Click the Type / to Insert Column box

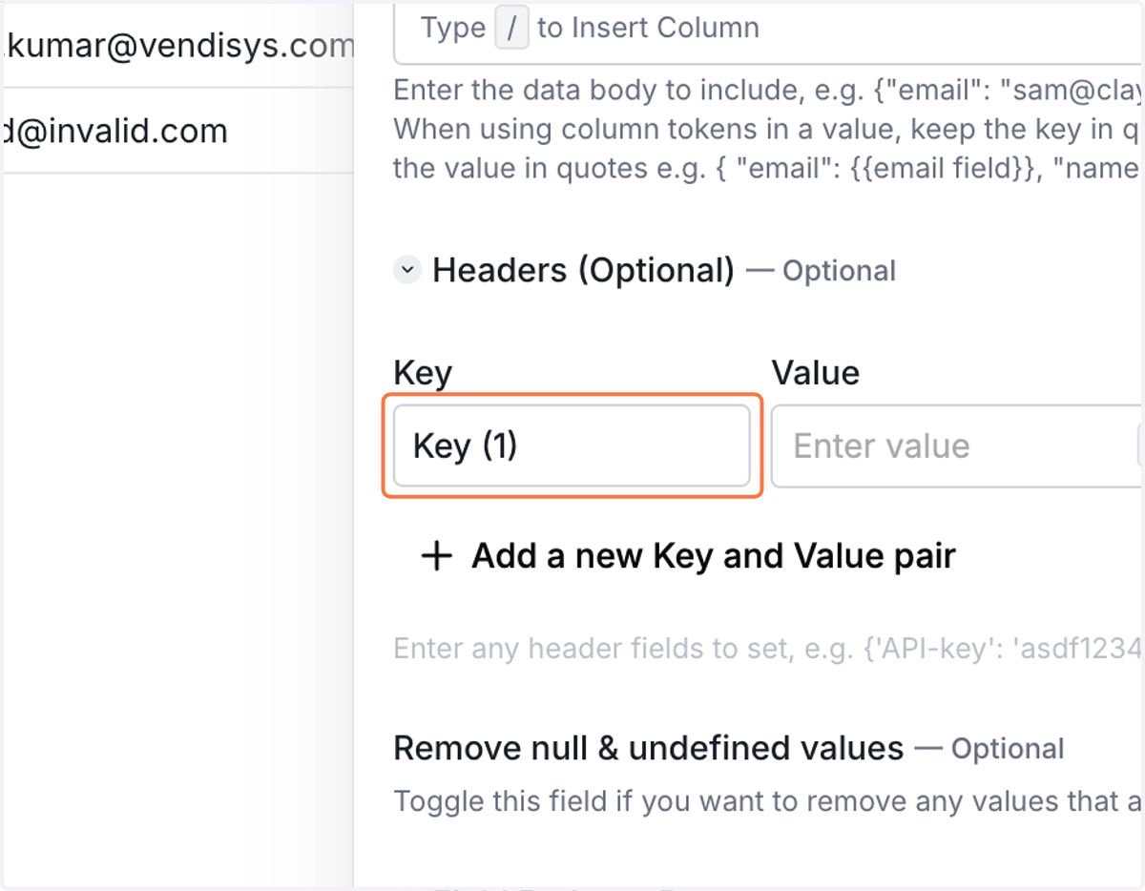coord(769,31)
